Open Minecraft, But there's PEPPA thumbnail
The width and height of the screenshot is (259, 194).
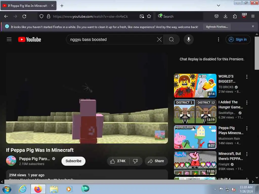pos(195,163)
